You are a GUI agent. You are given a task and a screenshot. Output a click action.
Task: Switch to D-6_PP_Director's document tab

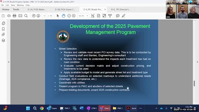(x=121, y=10)
